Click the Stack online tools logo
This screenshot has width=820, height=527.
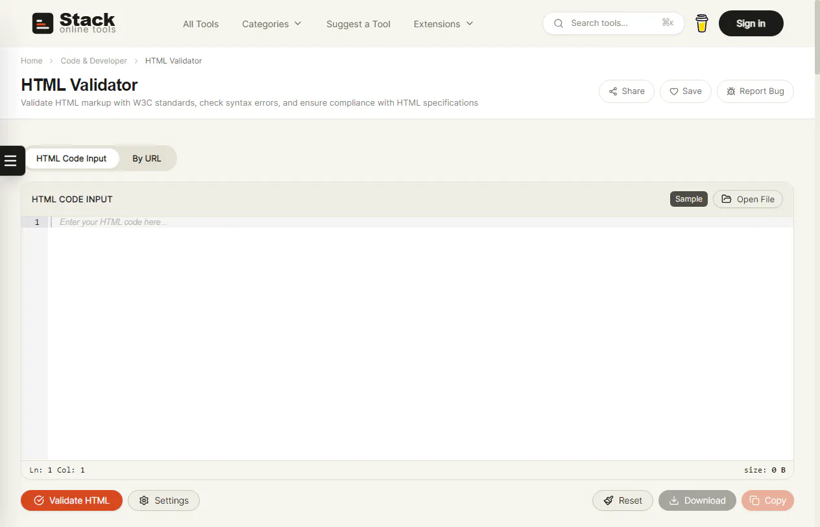click(x=74, y=23)
